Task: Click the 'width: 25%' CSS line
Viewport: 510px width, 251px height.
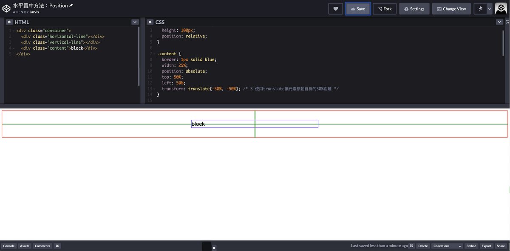Action: point(176,66)
